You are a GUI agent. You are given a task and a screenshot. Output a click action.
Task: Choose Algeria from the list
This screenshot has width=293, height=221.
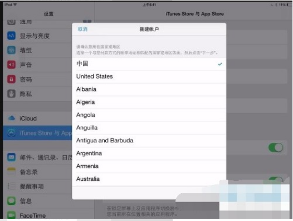149,102
